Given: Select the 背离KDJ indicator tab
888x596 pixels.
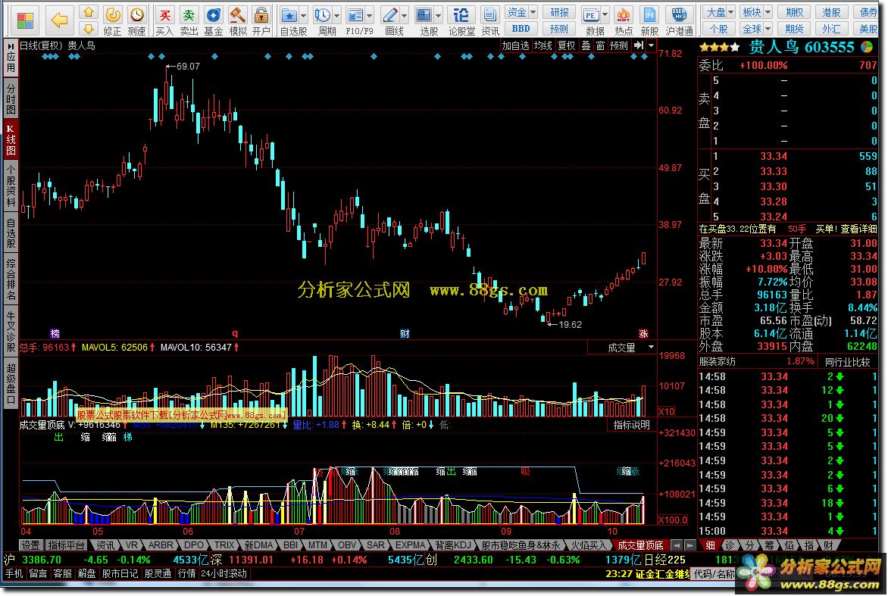Looking at the screenshot, I should [x=452, y=545].
